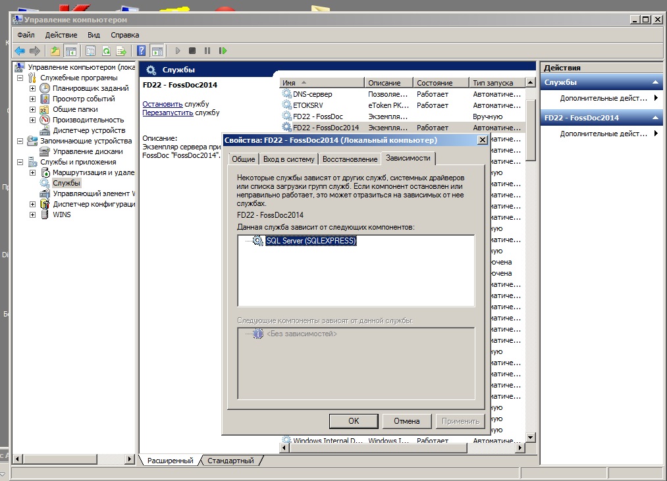Switch to the Стандартный view tab
667x481 pixels.
coord(230,461)
